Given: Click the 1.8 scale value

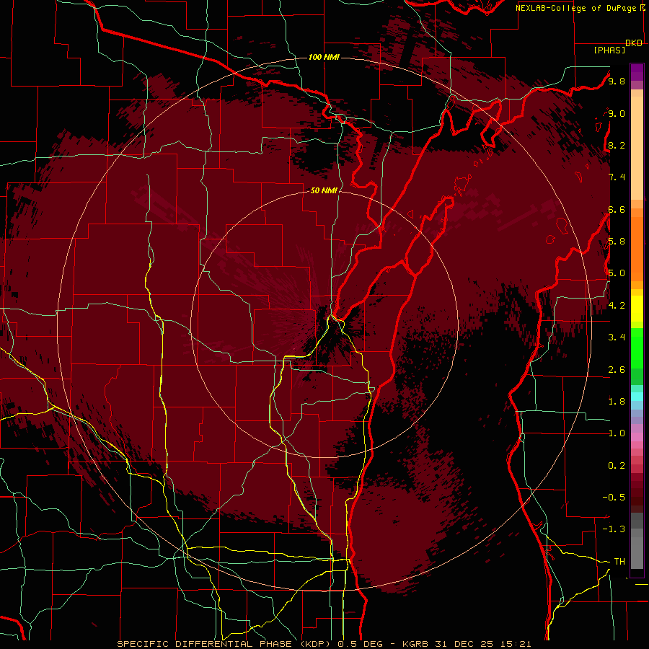Looking at the screenshot, I should [x=617, y=402].
